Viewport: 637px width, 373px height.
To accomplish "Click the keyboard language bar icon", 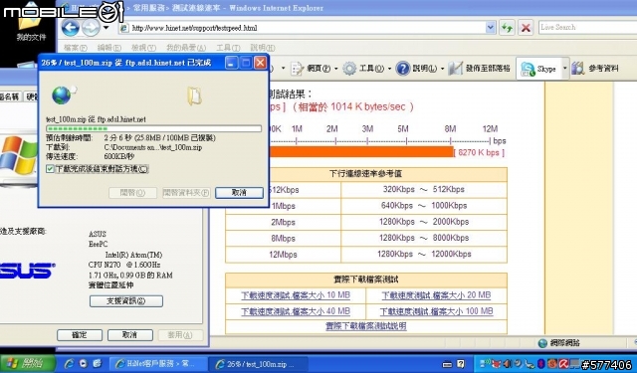I will [x=447, y=364].
